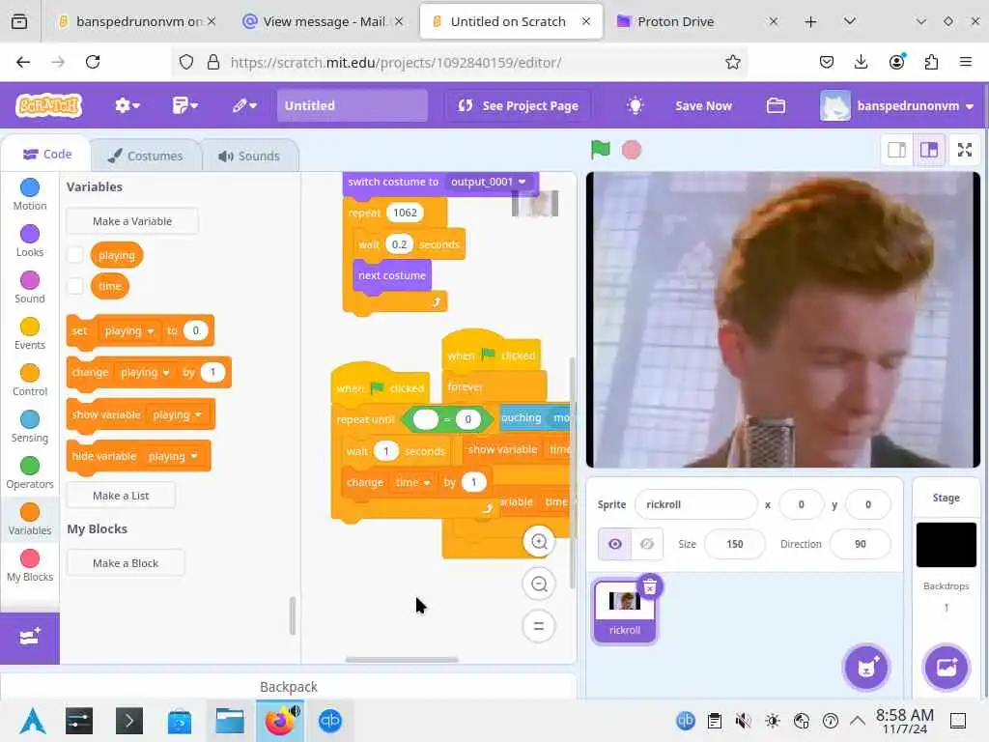
Task: Switch to the Code tab
Action: point(46,154)
